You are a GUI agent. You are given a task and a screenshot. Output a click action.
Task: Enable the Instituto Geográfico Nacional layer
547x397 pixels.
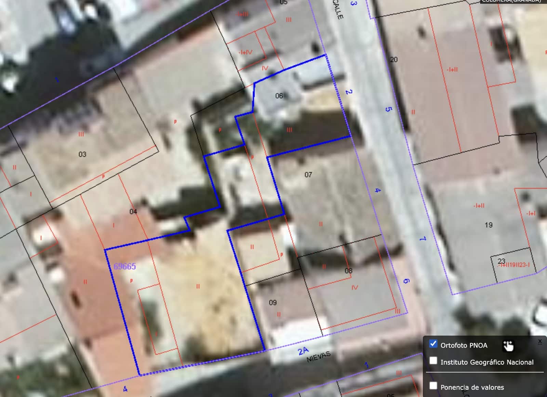pyautogui.click(x=433, y=361)
